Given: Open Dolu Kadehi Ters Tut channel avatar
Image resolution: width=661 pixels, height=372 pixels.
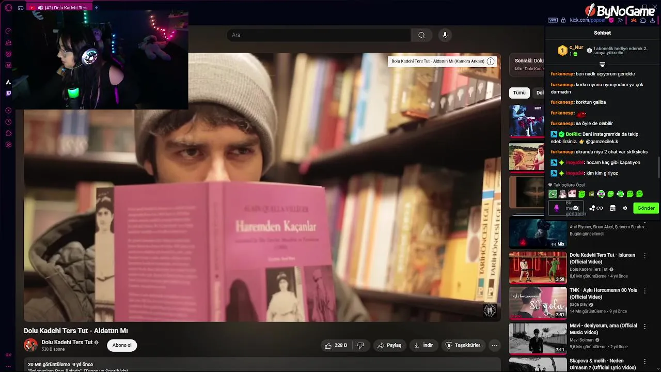Looking at the screenshot, I should 30,345.
